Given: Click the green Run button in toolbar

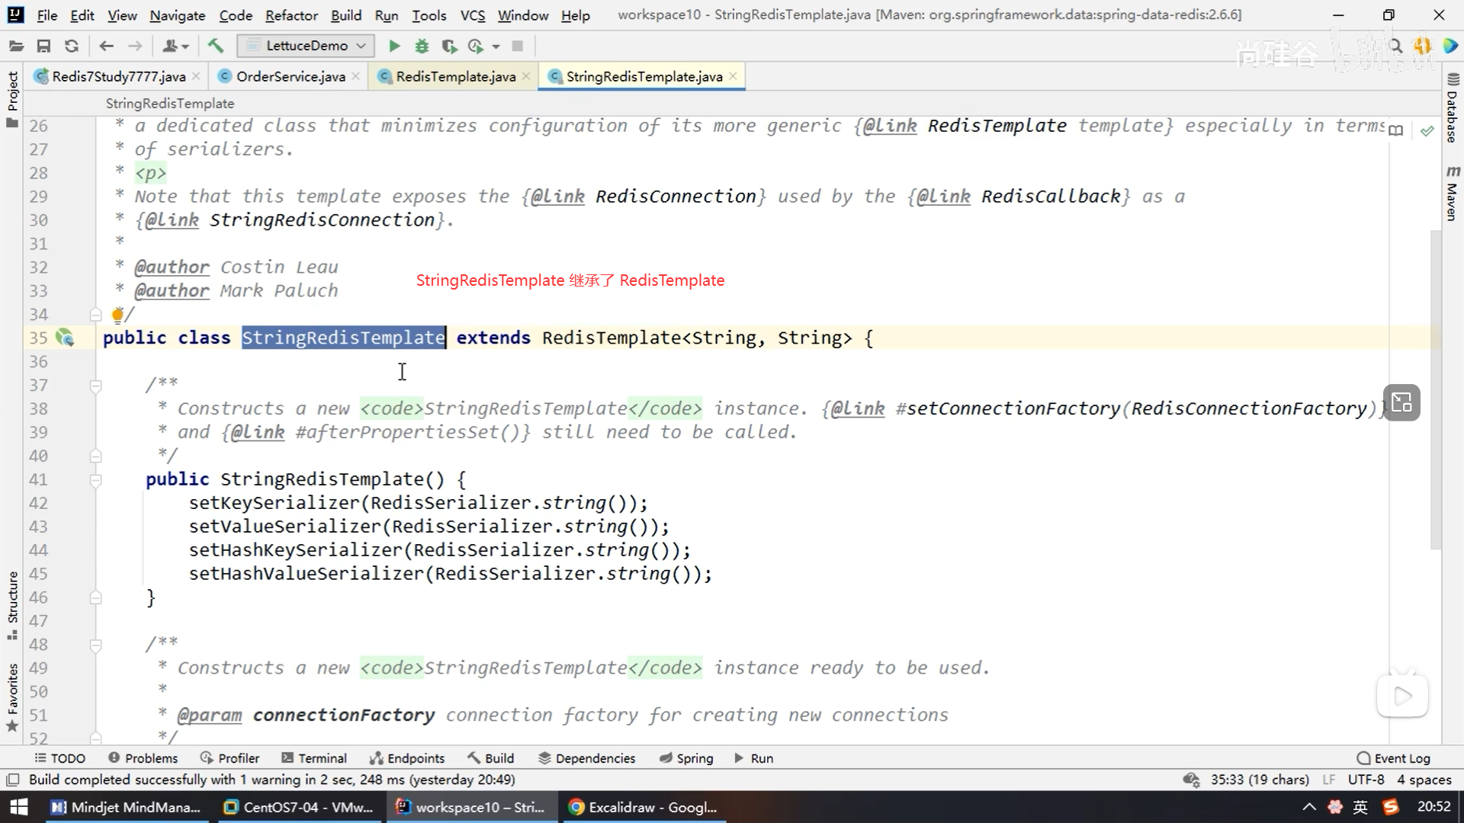Looking at the screenshot, I should [x=394, y=46].
